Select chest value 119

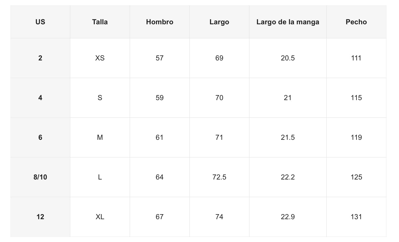[356, 137]
